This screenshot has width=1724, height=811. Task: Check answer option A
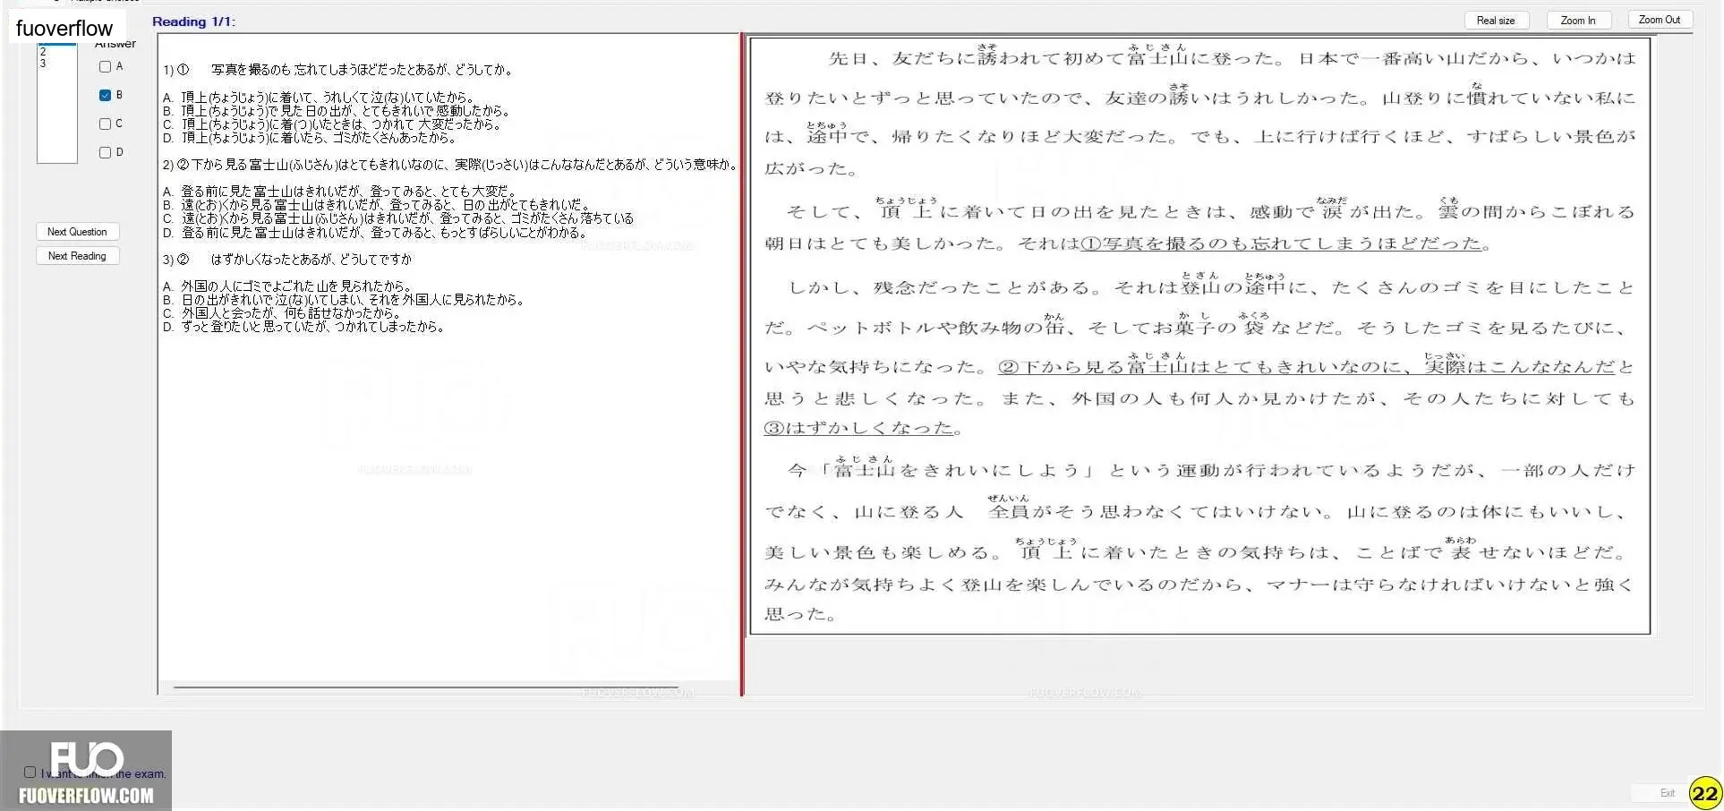(105, 66)
